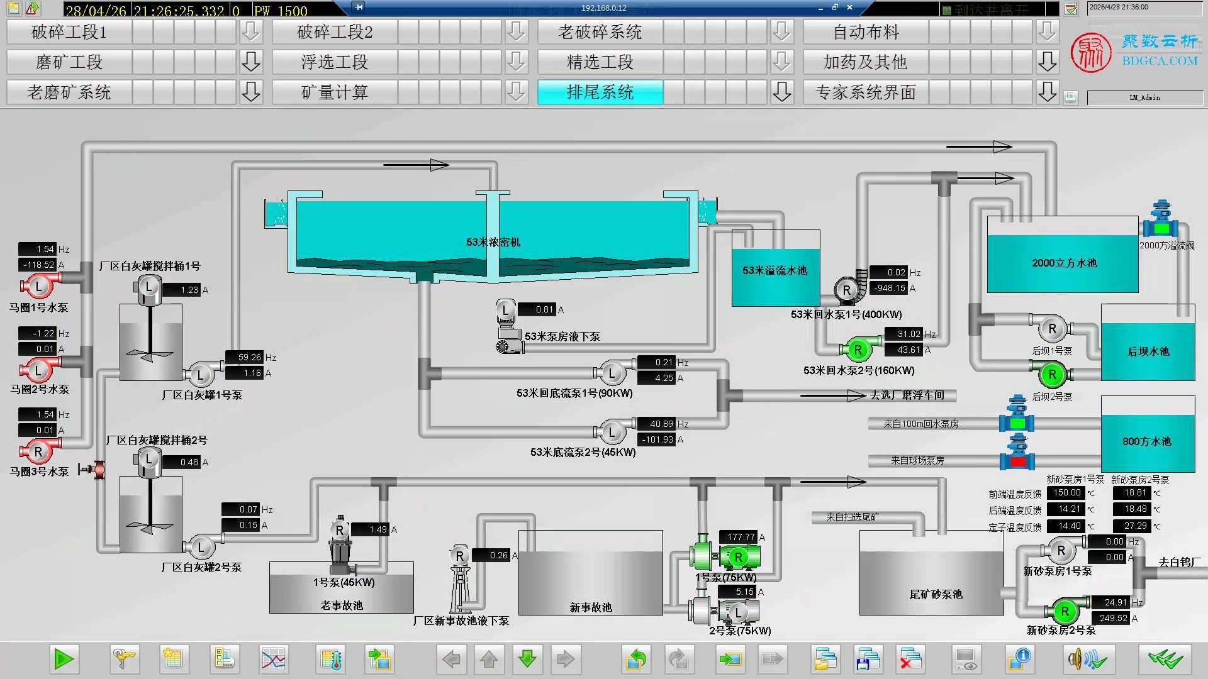
Task: Go to the 加药及其他 screen
Action: point(866,62)
